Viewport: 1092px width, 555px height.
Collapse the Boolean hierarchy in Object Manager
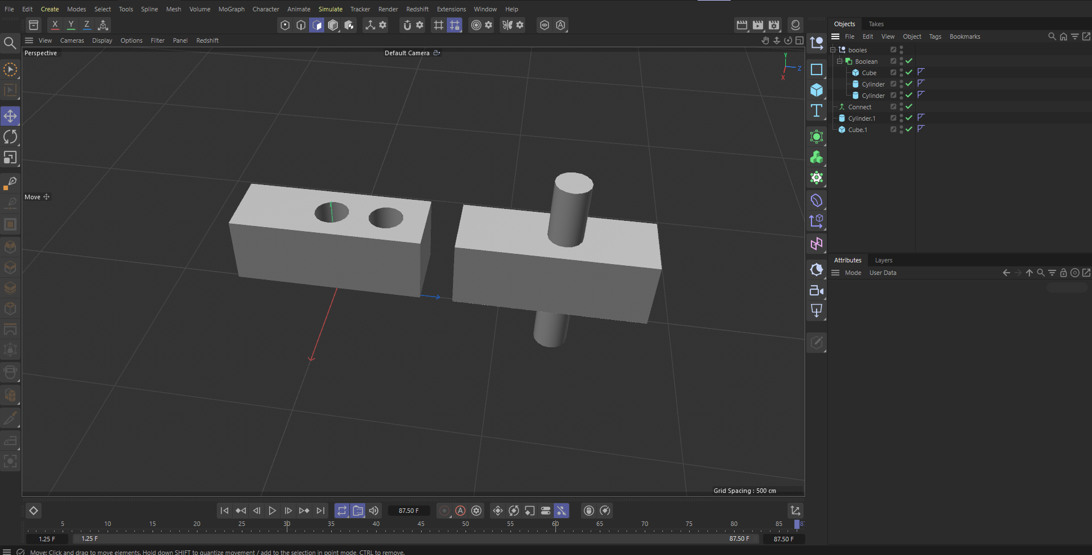(x=839, y=61)
